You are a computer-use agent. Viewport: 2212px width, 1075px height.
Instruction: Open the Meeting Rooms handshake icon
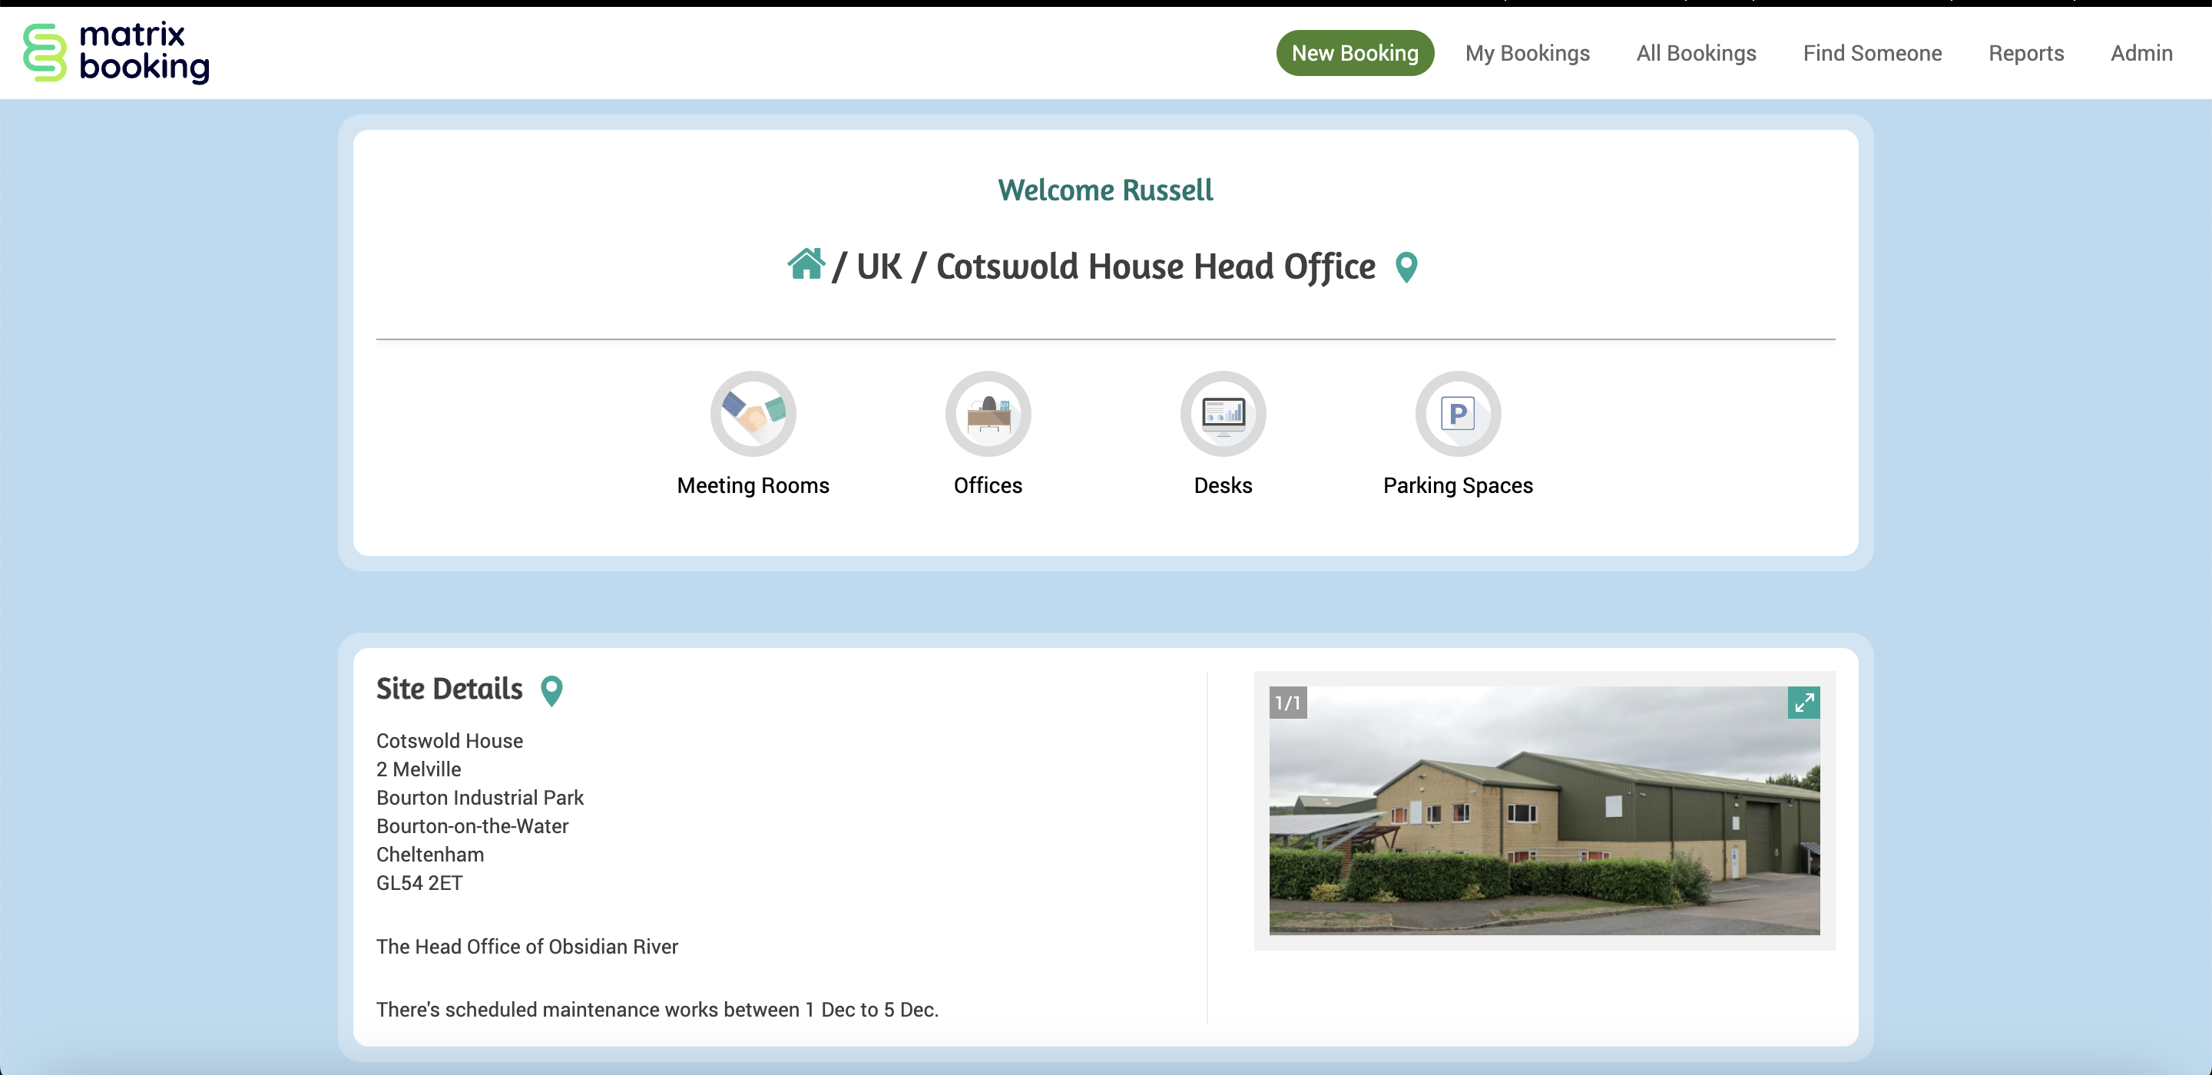[x=752, y=413]
